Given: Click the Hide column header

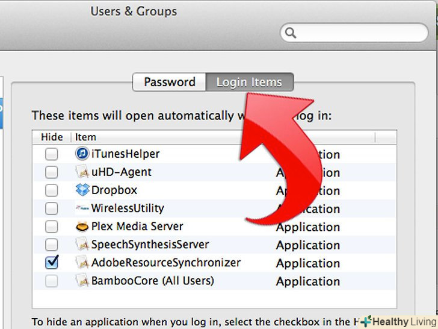Looking at the screenshot, I should tap(52, 137).
